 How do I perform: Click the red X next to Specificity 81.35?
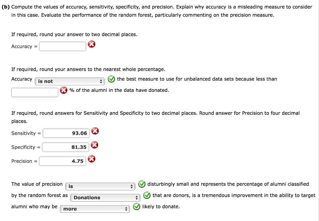[x=95, y=145]
